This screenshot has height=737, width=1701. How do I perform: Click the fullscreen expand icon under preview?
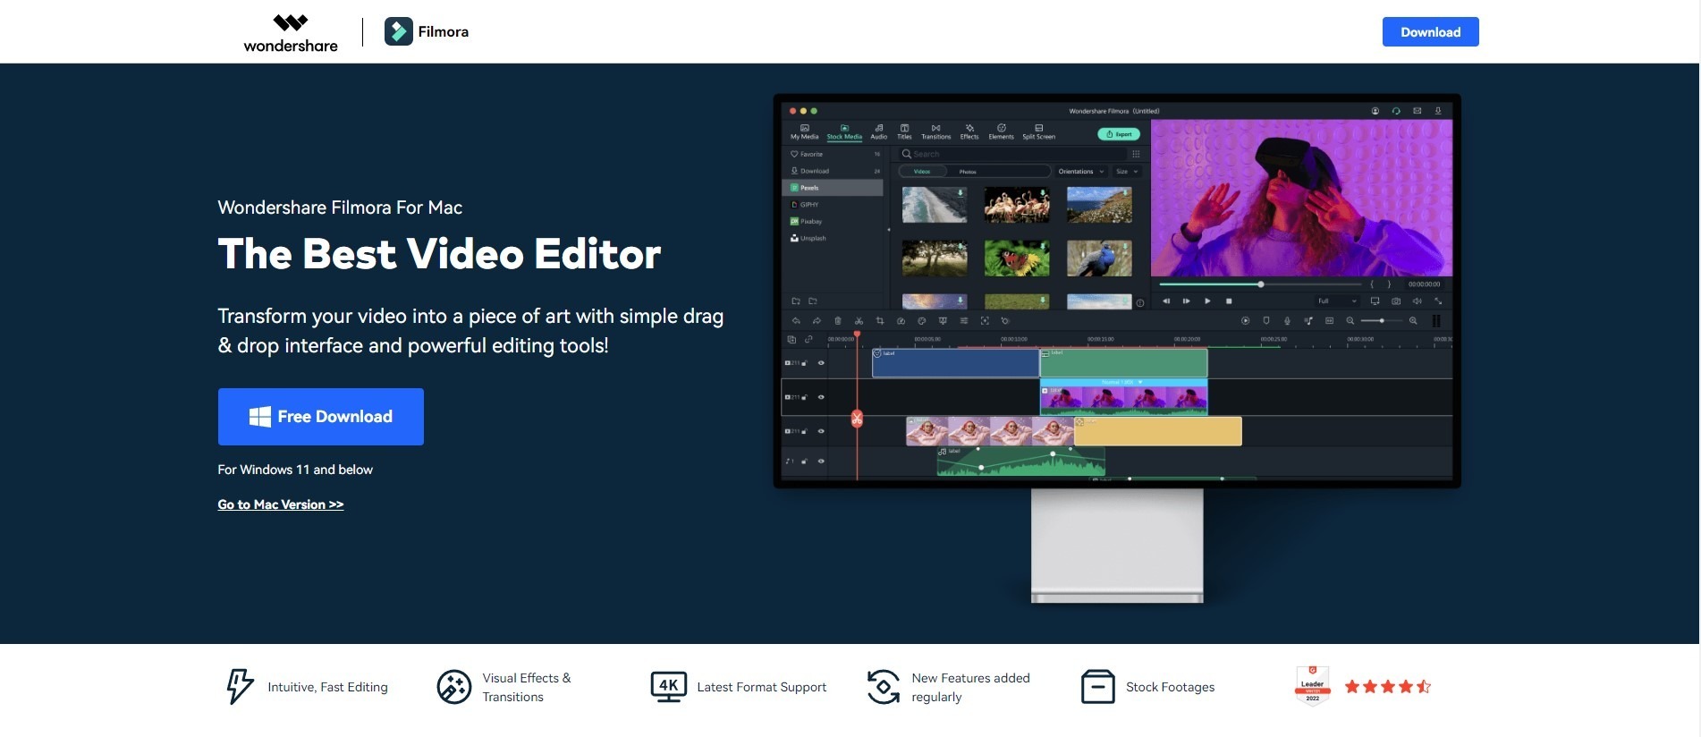tap(1438, 301)
